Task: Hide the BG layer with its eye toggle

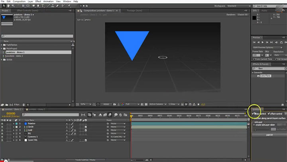Action: (x=2, y=134)
